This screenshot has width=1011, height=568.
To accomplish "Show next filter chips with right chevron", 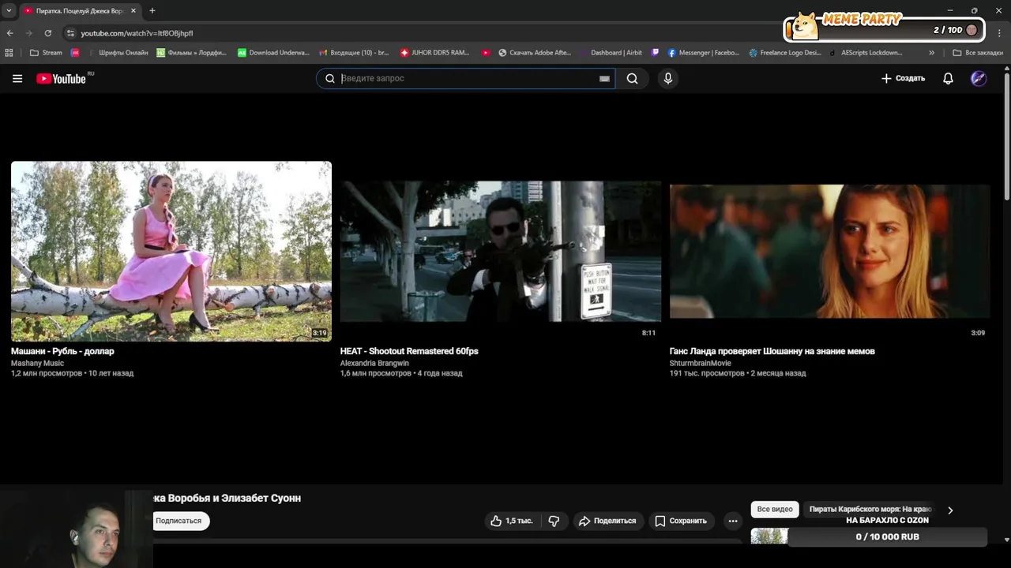I will click(x=950, y=510).
